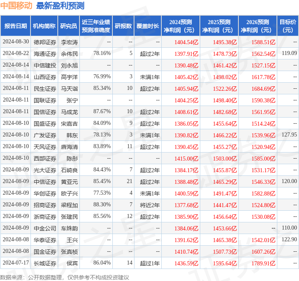Click analyst name 马成龙
The height and width of the screenshot is (281, 299).
pos(69,112)
